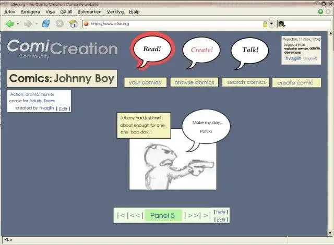The width and height of the screenshot is (334, 245).
Task: Hide the Panel 5 navigation bar
Action: 221,212
